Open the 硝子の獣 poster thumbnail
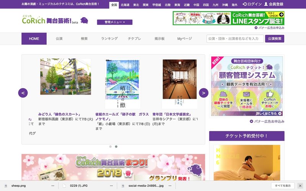This screenshot has height=191, width=306. tap(122, 84)
